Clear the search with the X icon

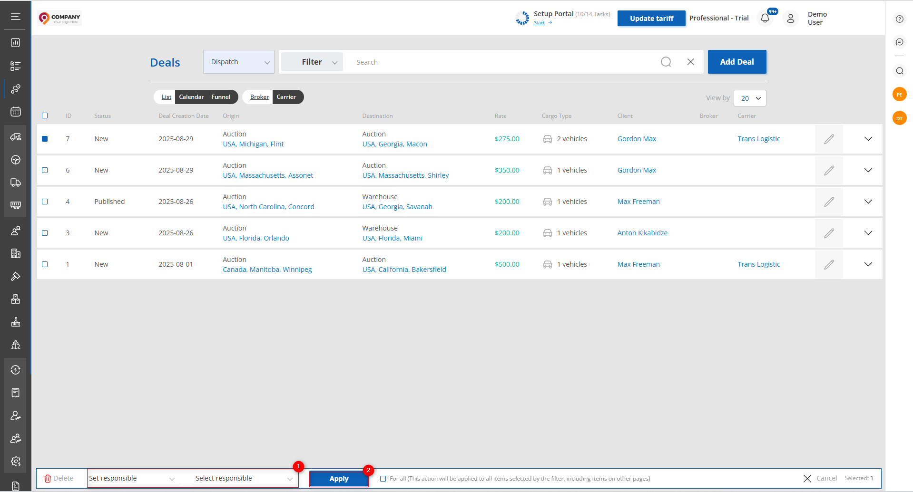coord(690,62)
